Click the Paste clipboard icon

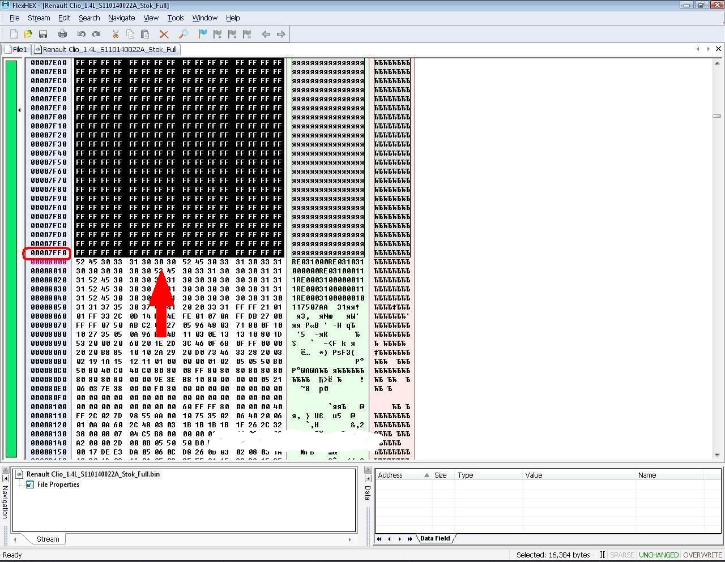point(145,34)
